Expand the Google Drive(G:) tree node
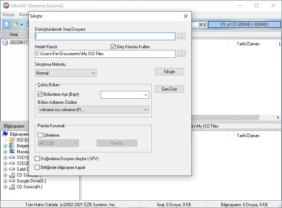 click(x=5, y=181)
